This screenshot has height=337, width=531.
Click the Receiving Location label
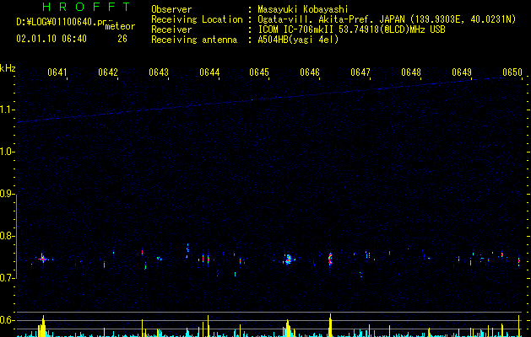click(197, 19)
